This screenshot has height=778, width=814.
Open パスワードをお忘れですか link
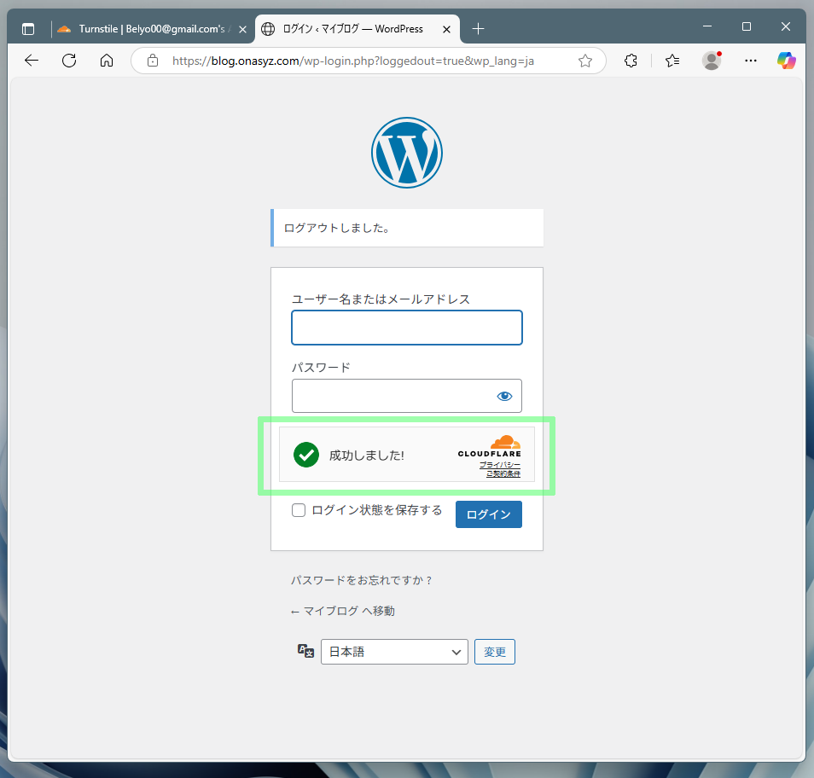pyautogui.click(x=361, y=580)
